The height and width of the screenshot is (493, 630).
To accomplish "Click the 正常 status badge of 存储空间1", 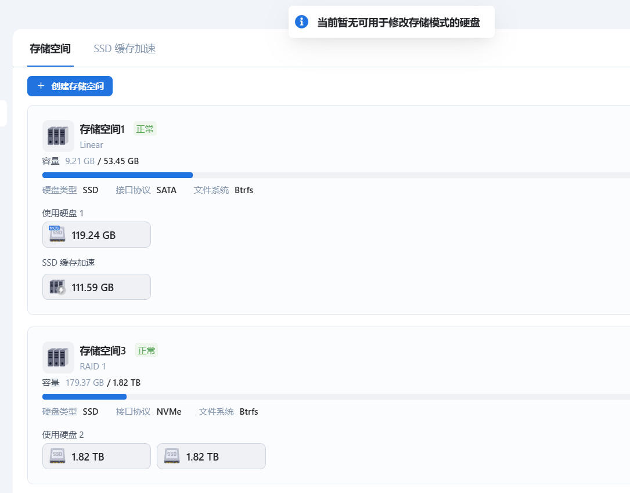I will click(145, 129).
